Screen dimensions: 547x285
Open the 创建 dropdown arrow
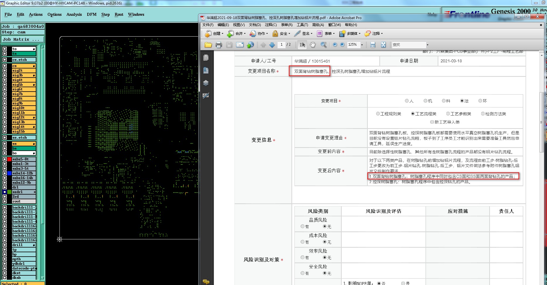[222, 34]
